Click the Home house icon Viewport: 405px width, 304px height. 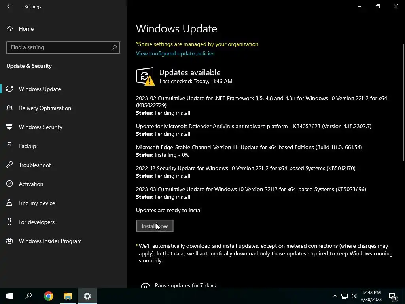10,28
